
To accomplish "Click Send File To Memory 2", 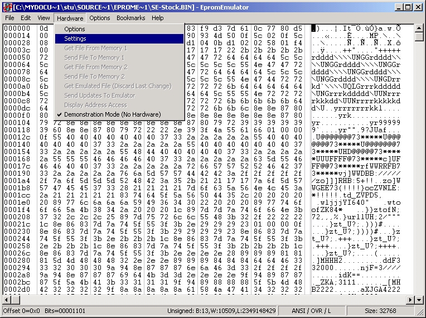I will click(119, 76).
